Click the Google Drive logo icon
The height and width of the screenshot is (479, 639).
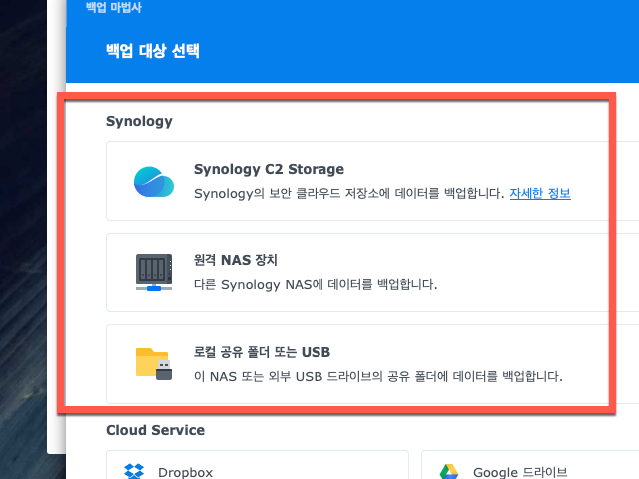pos(449,472)
